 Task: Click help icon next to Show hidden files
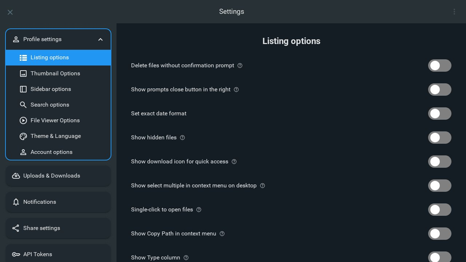(182, 138)
